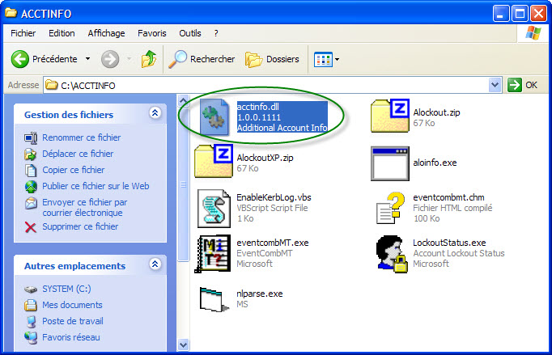Click the address field showing C:\ACCTINFO
552x355 pixels.
tap(266, 85)
